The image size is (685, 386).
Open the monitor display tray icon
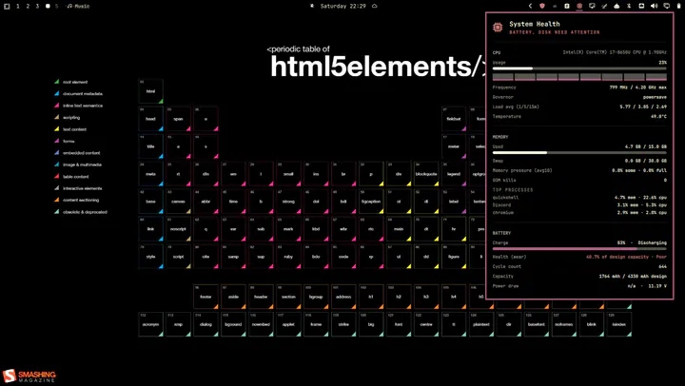pyautogui.click(x=592, y=6)
